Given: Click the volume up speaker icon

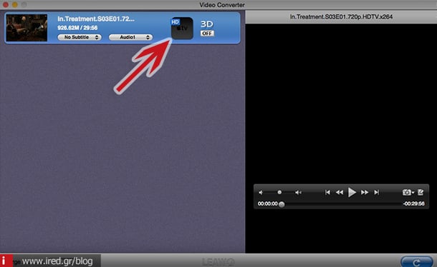Looking at the screenshot, I should [x=298, y=192].
